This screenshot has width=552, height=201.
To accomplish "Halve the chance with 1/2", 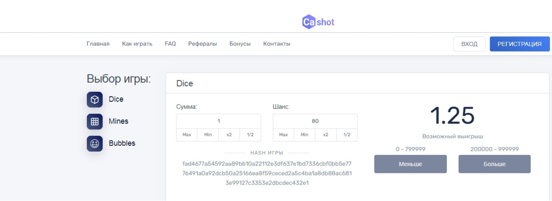I will (347, 135).
